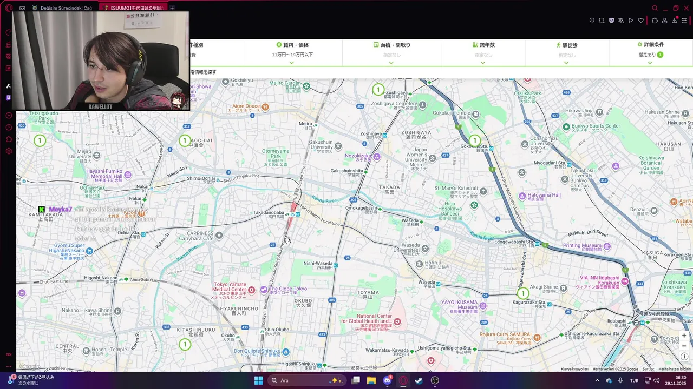Image resolution: width=693 pixels, height=389 pixels.
Task: Open the Opera GX main menu logo
Action: pyautogui.click(x=9, y=8)
